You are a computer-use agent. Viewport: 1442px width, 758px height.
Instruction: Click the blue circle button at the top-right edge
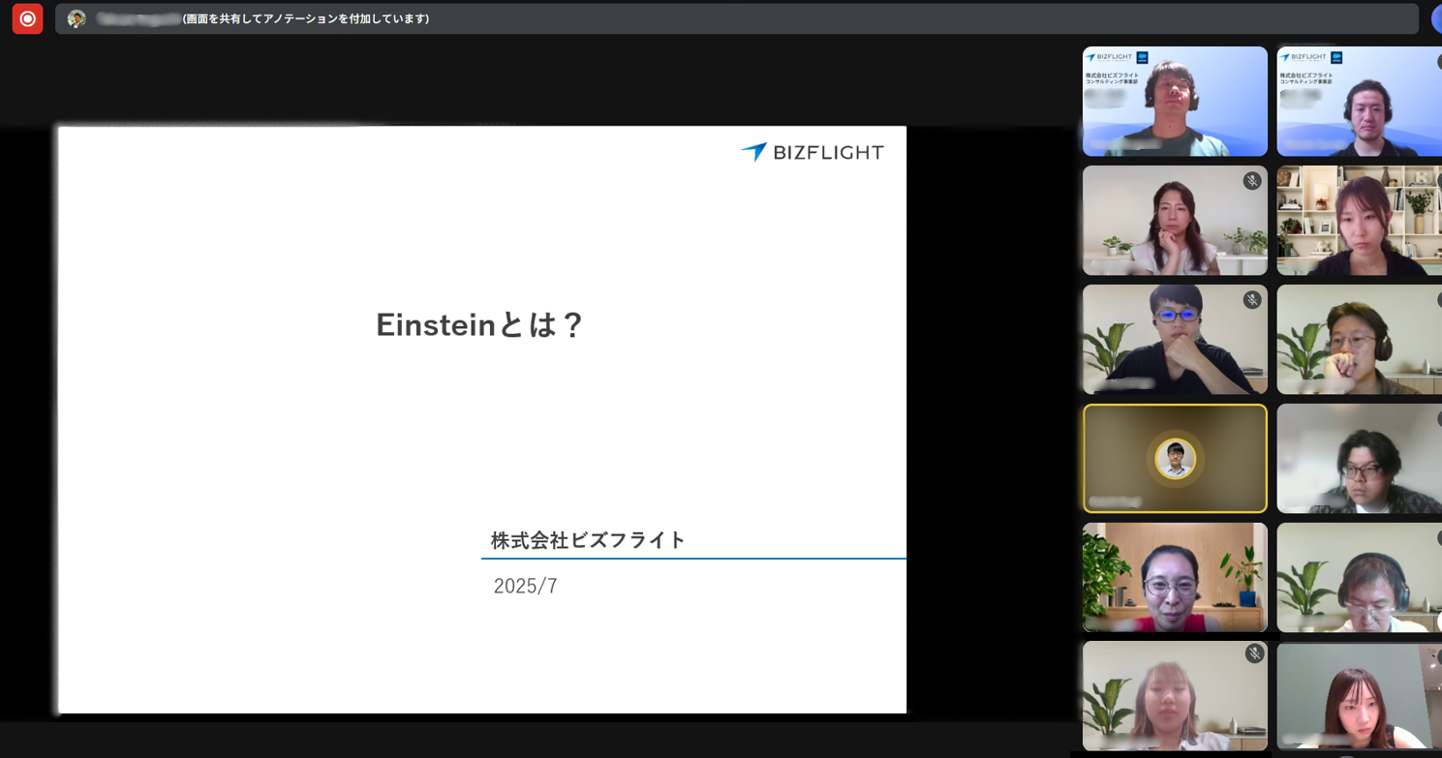click(x=1436, y=18)
